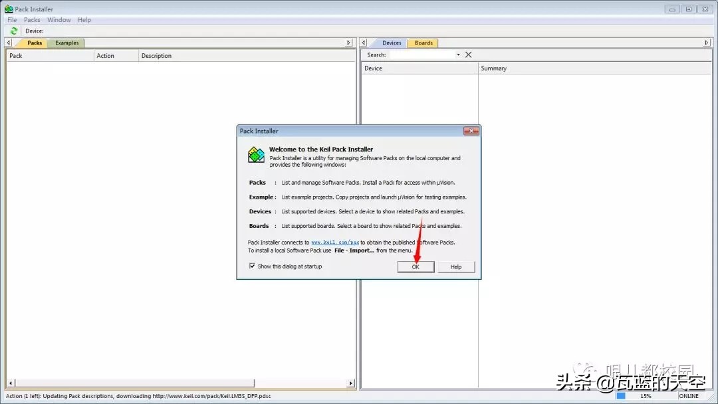The image size is (718, 404).
Task: Click the Summary column header
Action: pyautogui.click(x=595, y=68)
